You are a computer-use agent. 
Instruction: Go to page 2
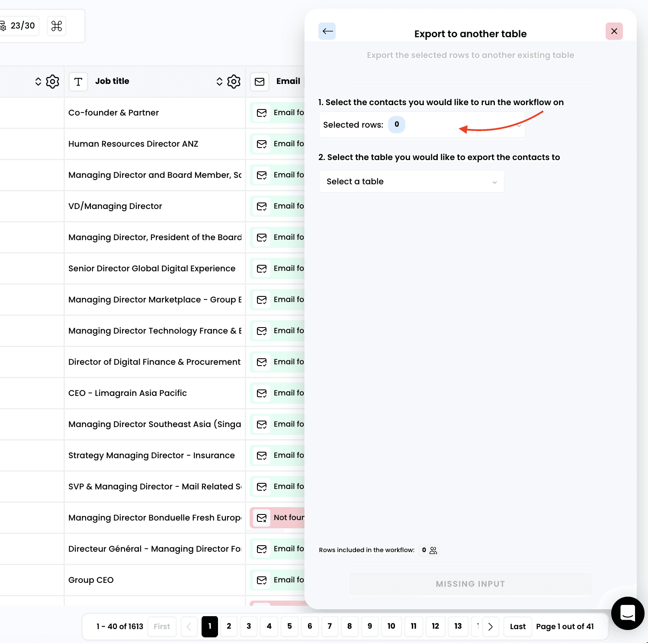(229, 627)
